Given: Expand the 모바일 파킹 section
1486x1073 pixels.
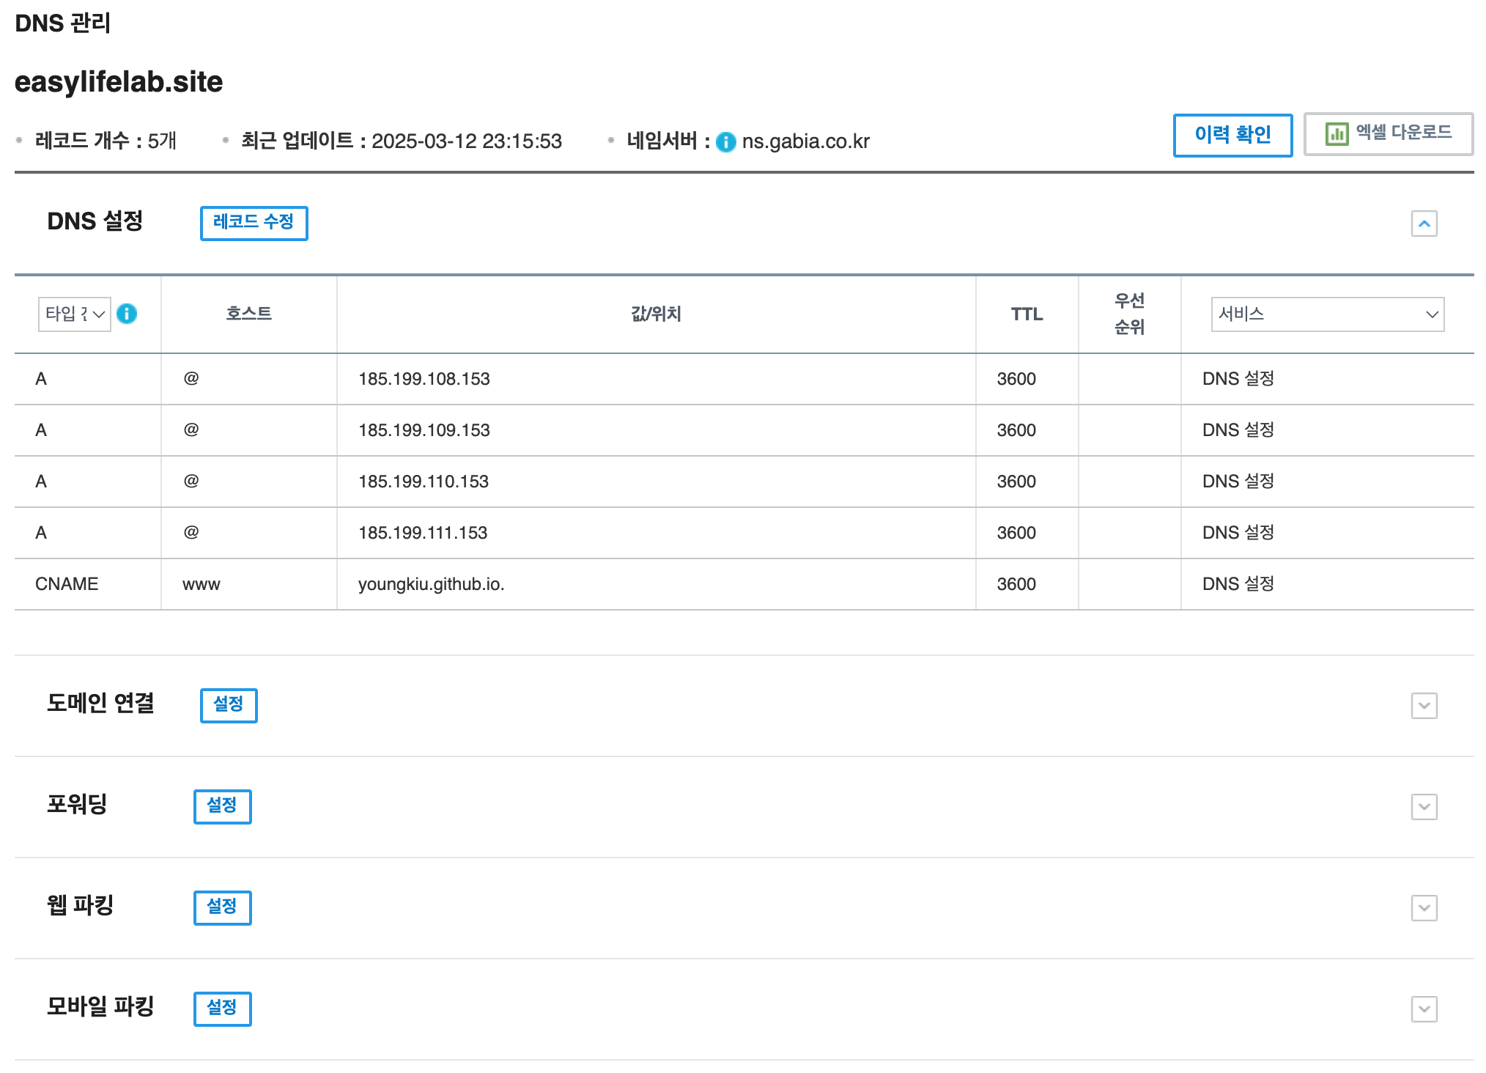Looking at the screenshot, I should 1424,1009.
